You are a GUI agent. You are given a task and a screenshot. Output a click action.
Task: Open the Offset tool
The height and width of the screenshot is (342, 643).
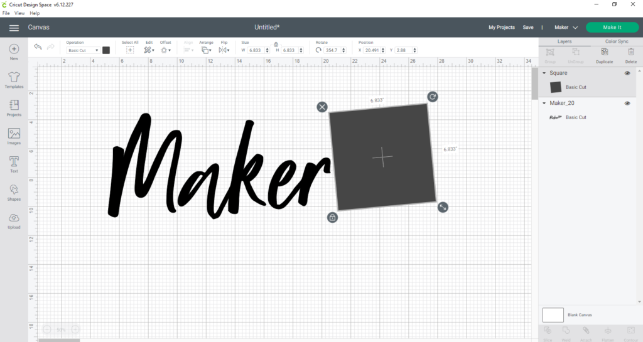click(165, 50)
